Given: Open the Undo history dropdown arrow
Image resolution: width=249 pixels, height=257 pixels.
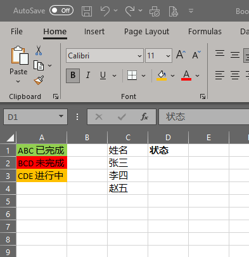Looking at the screenshot, I should coord(115,10).
